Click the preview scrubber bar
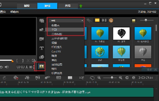The height and width of the screenshot is (101, 159). click(x=7, y=60)
